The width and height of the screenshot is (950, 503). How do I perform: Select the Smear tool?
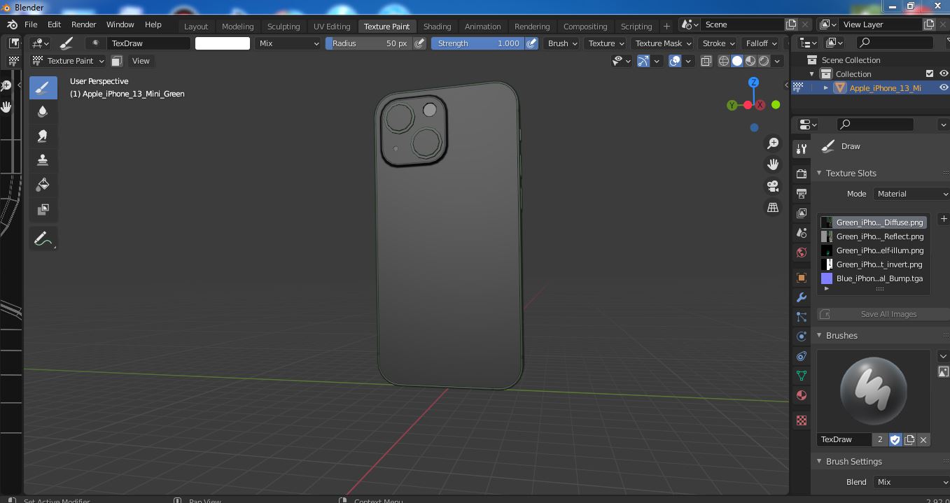tap(43, 136)
